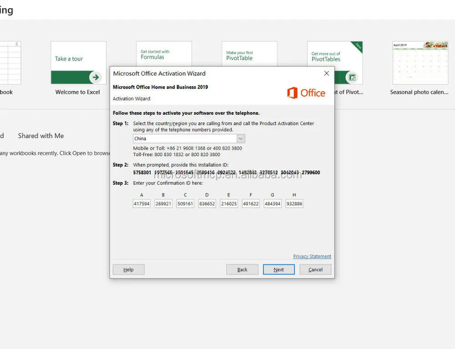Click the Next button
The width and height of the screenshot is (455, 349).
pyautogui.click(x=278, y=269)
